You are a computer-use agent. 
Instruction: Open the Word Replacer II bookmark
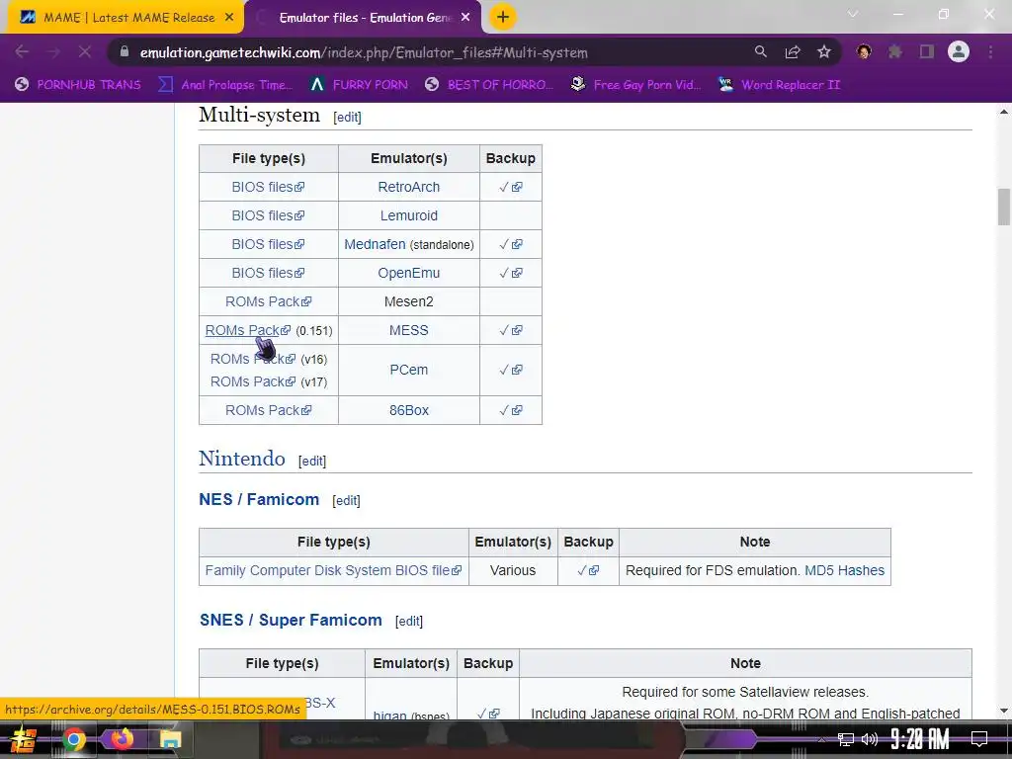[780, 85]
